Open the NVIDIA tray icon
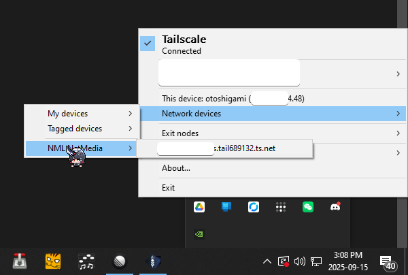Screen dimensions: 408x275 click(x=199, y=234)
